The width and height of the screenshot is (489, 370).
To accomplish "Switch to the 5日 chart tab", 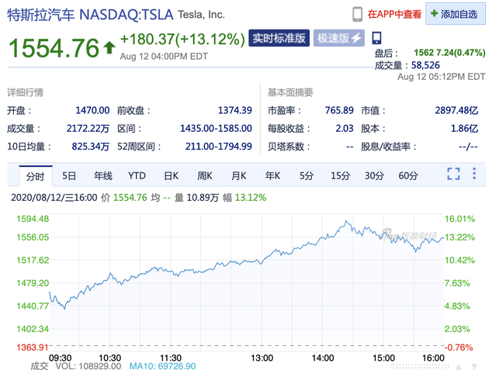I will click(69, 176).
